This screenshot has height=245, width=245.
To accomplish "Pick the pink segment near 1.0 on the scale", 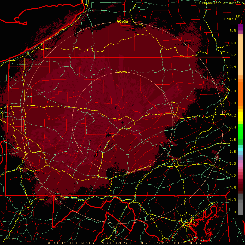I will coord(240,165).
